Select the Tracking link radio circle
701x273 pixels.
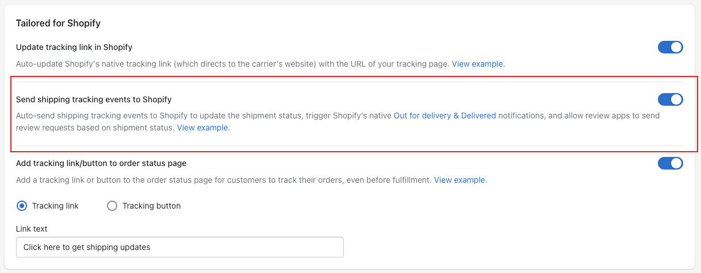coord(22,206)
